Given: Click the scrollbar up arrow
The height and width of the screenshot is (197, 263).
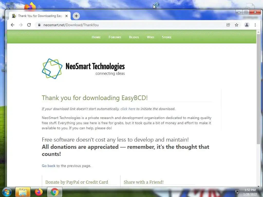Looking at the screenshot, I should point(258,32).
